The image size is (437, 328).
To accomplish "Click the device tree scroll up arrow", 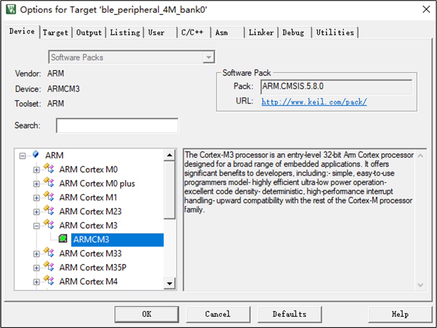I will point(170,155).
